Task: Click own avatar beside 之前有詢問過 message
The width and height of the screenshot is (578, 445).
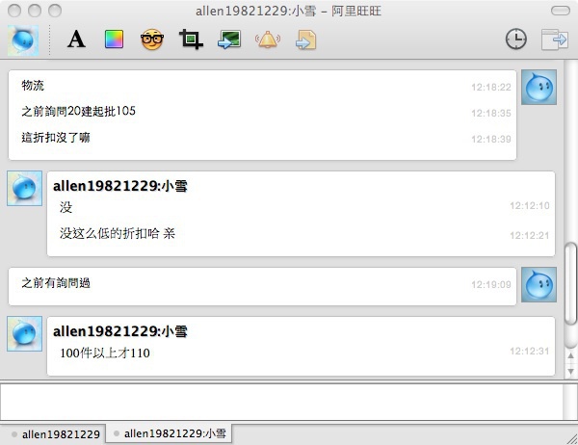Action: 539,284
